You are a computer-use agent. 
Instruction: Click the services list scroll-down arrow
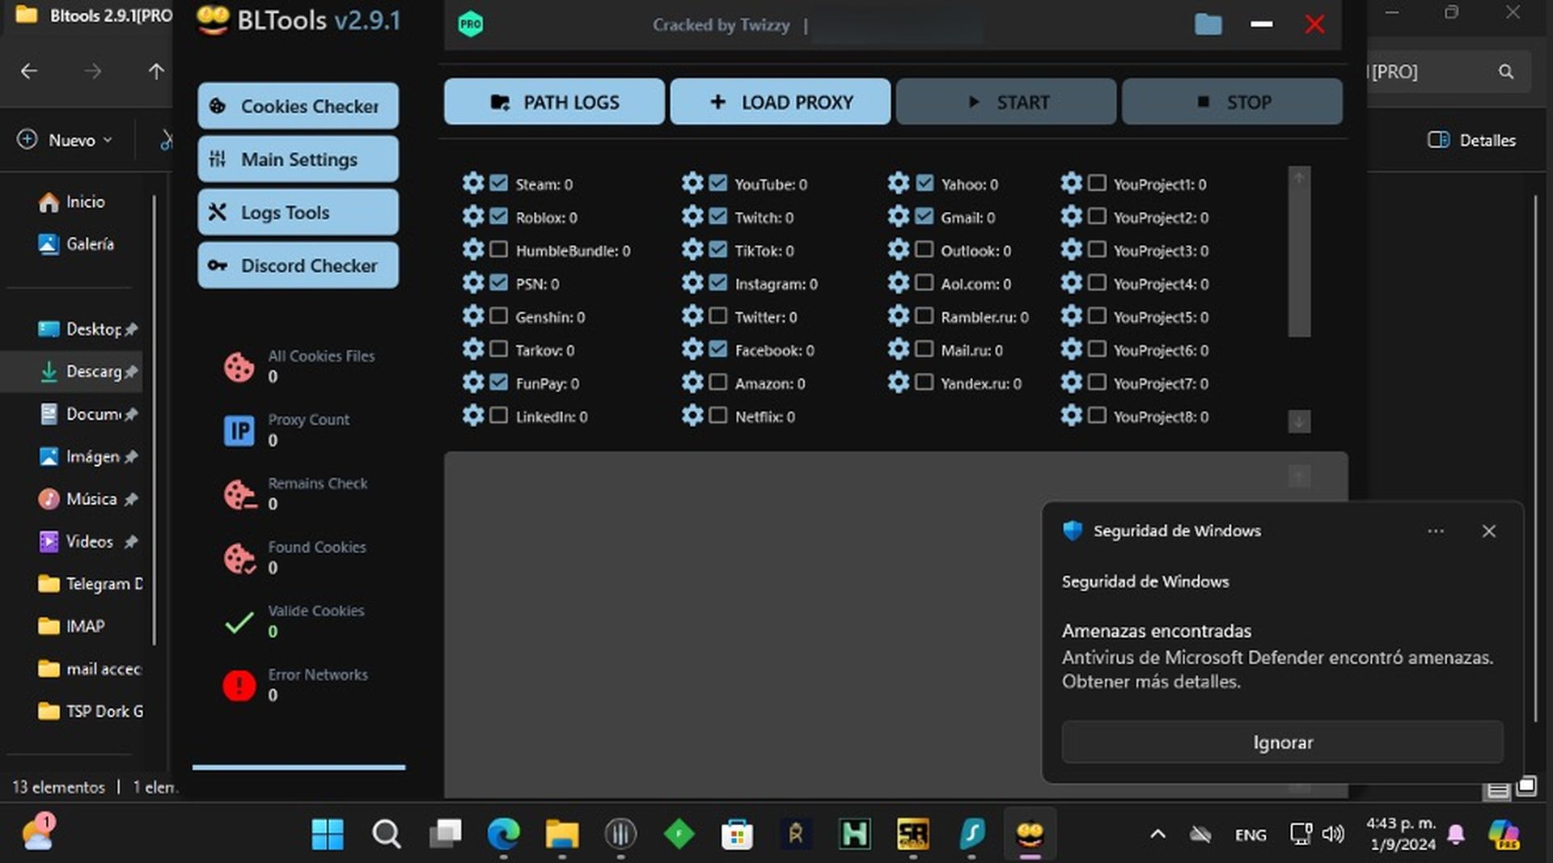click(1299, 421)
